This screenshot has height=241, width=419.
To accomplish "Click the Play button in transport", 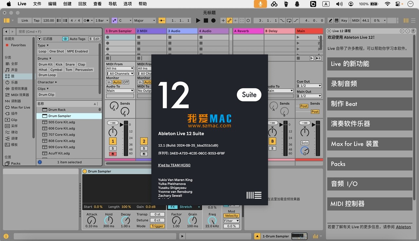I will [198, 20].
